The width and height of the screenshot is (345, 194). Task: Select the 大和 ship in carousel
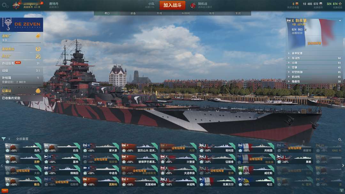click(23, 171)
